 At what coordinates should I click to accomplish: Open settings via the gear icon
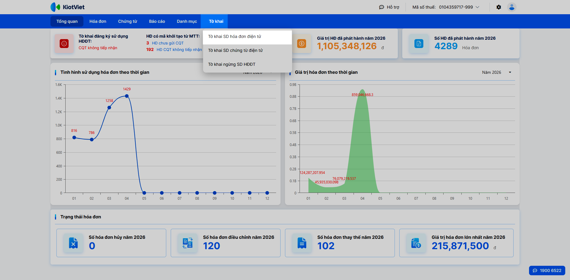(x=499, y=7)
